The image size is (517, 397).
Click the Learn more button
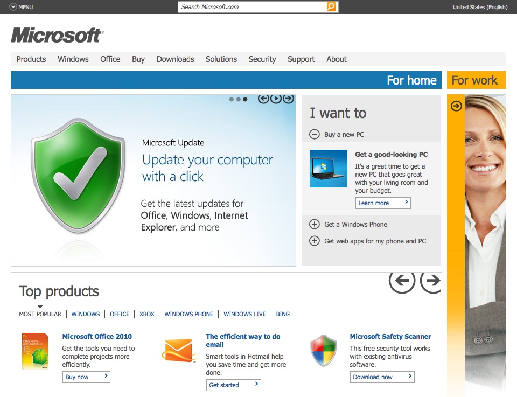[383, 203]
